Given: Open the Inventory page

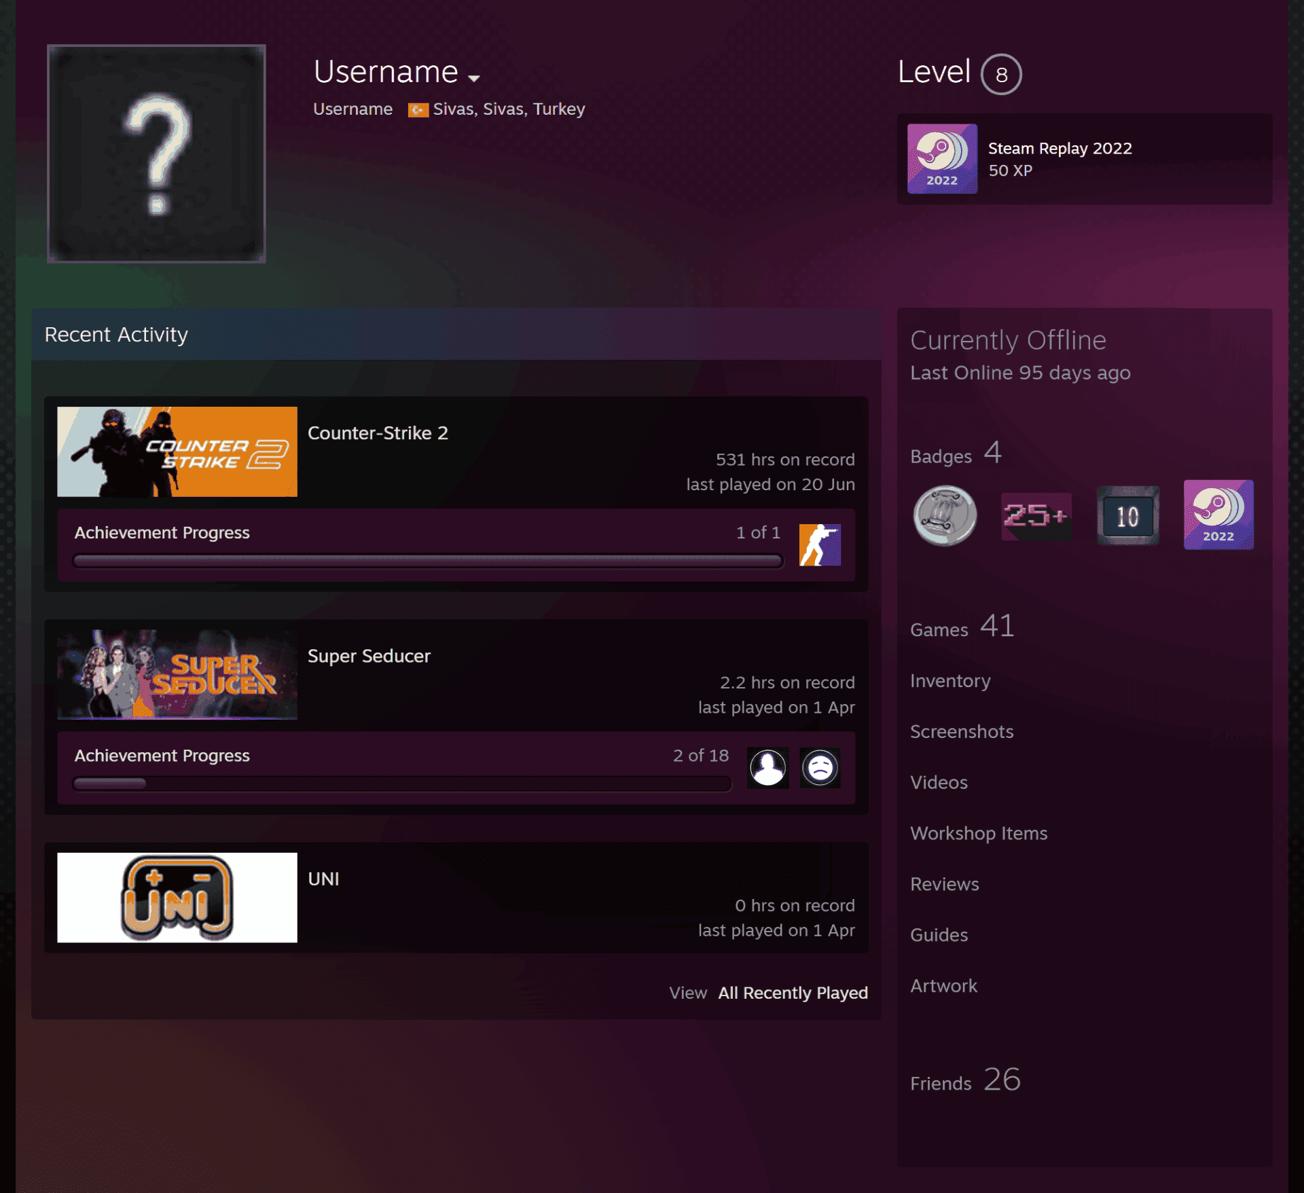Looking at the screenshot, I should coord(950,680).
